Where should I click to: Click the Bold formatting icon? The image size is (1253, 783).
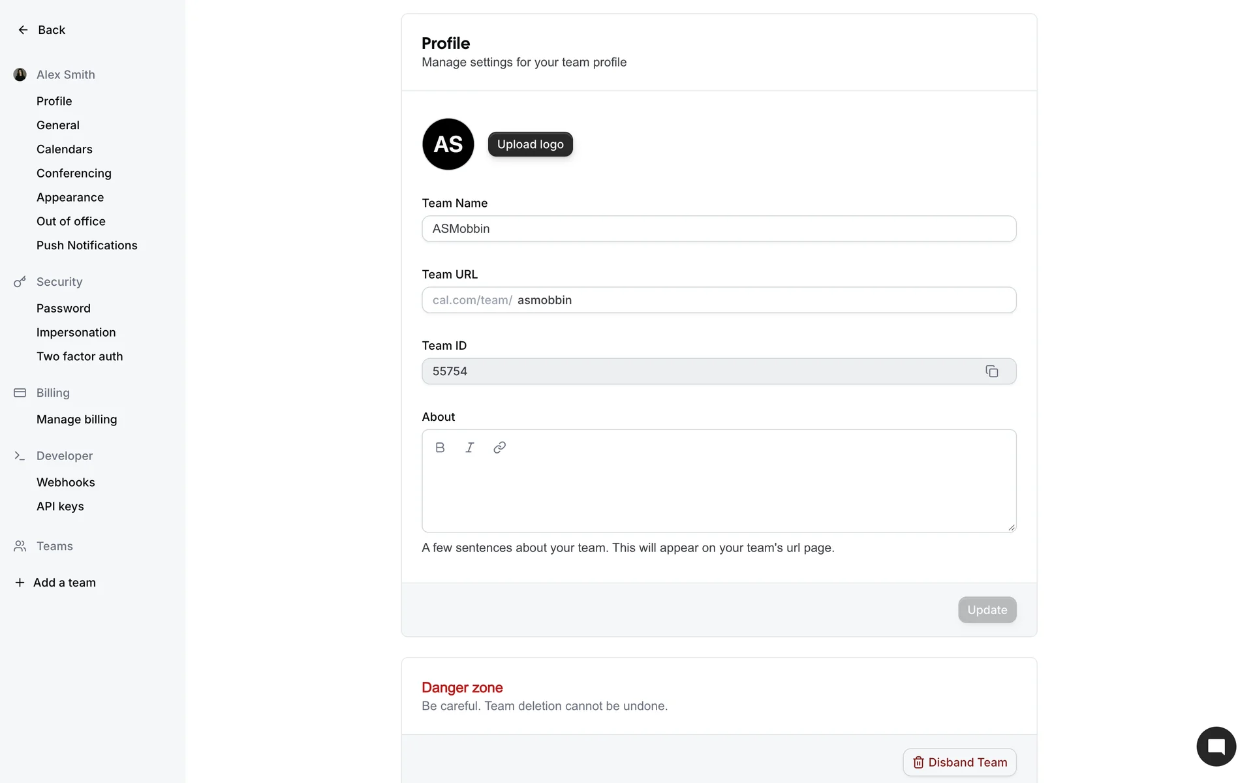point(440,448)
